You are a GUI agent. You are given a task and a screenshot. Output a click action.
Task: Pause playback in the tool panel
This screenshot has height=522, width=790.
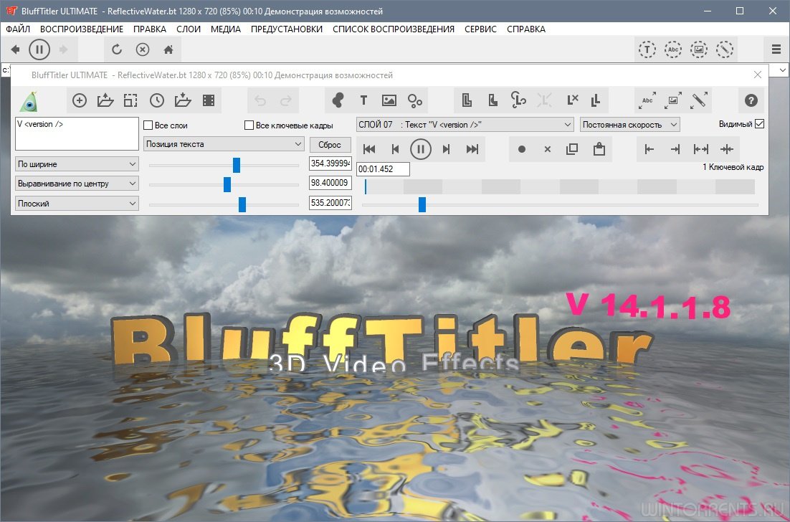420,149
